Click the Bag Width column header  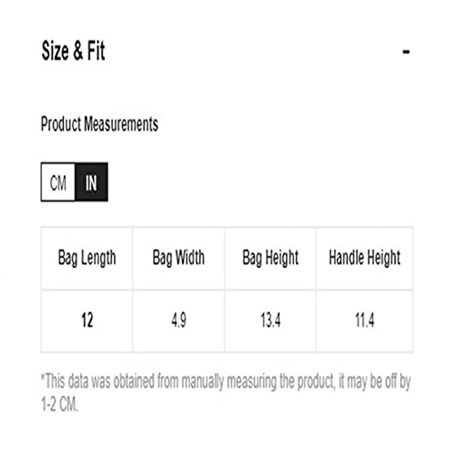[179, 258]
